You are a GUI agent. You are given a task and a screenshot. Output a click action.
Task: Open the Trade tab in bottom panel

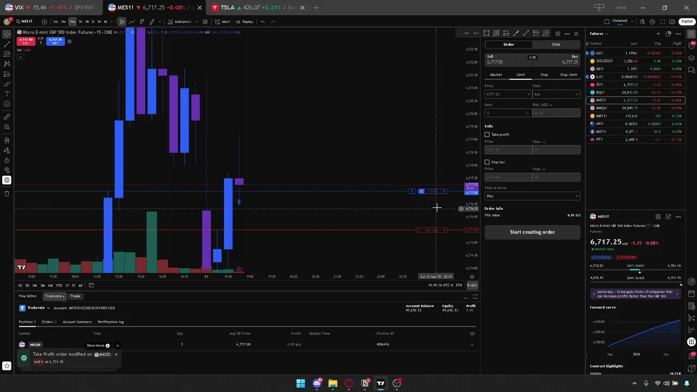[x=75, y=296]
